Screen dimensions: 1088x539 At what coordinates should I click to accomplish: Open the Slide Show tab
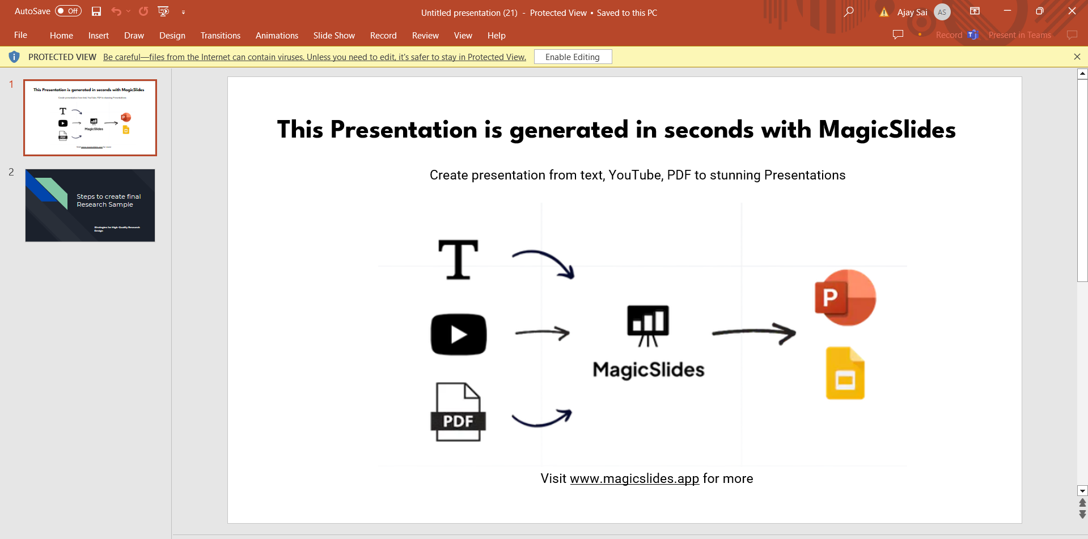[334, 35]
